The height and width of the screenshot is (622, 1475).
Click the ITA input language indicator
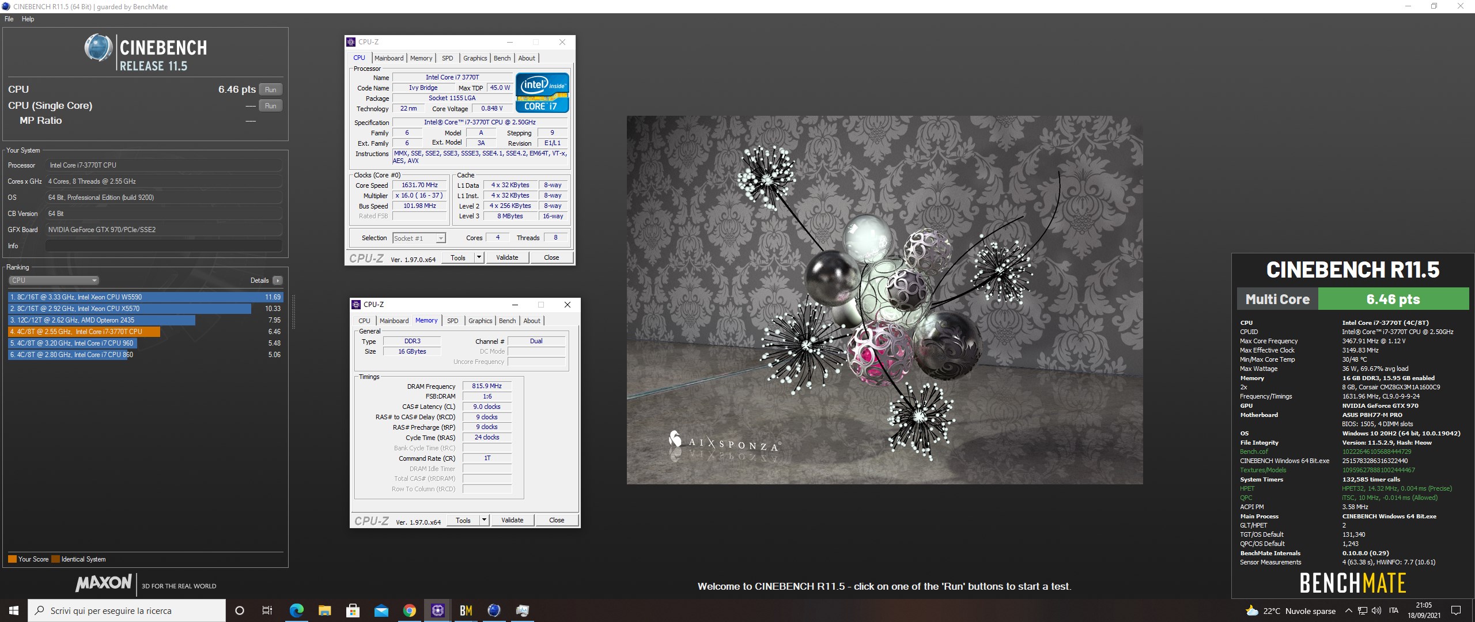1394,611
